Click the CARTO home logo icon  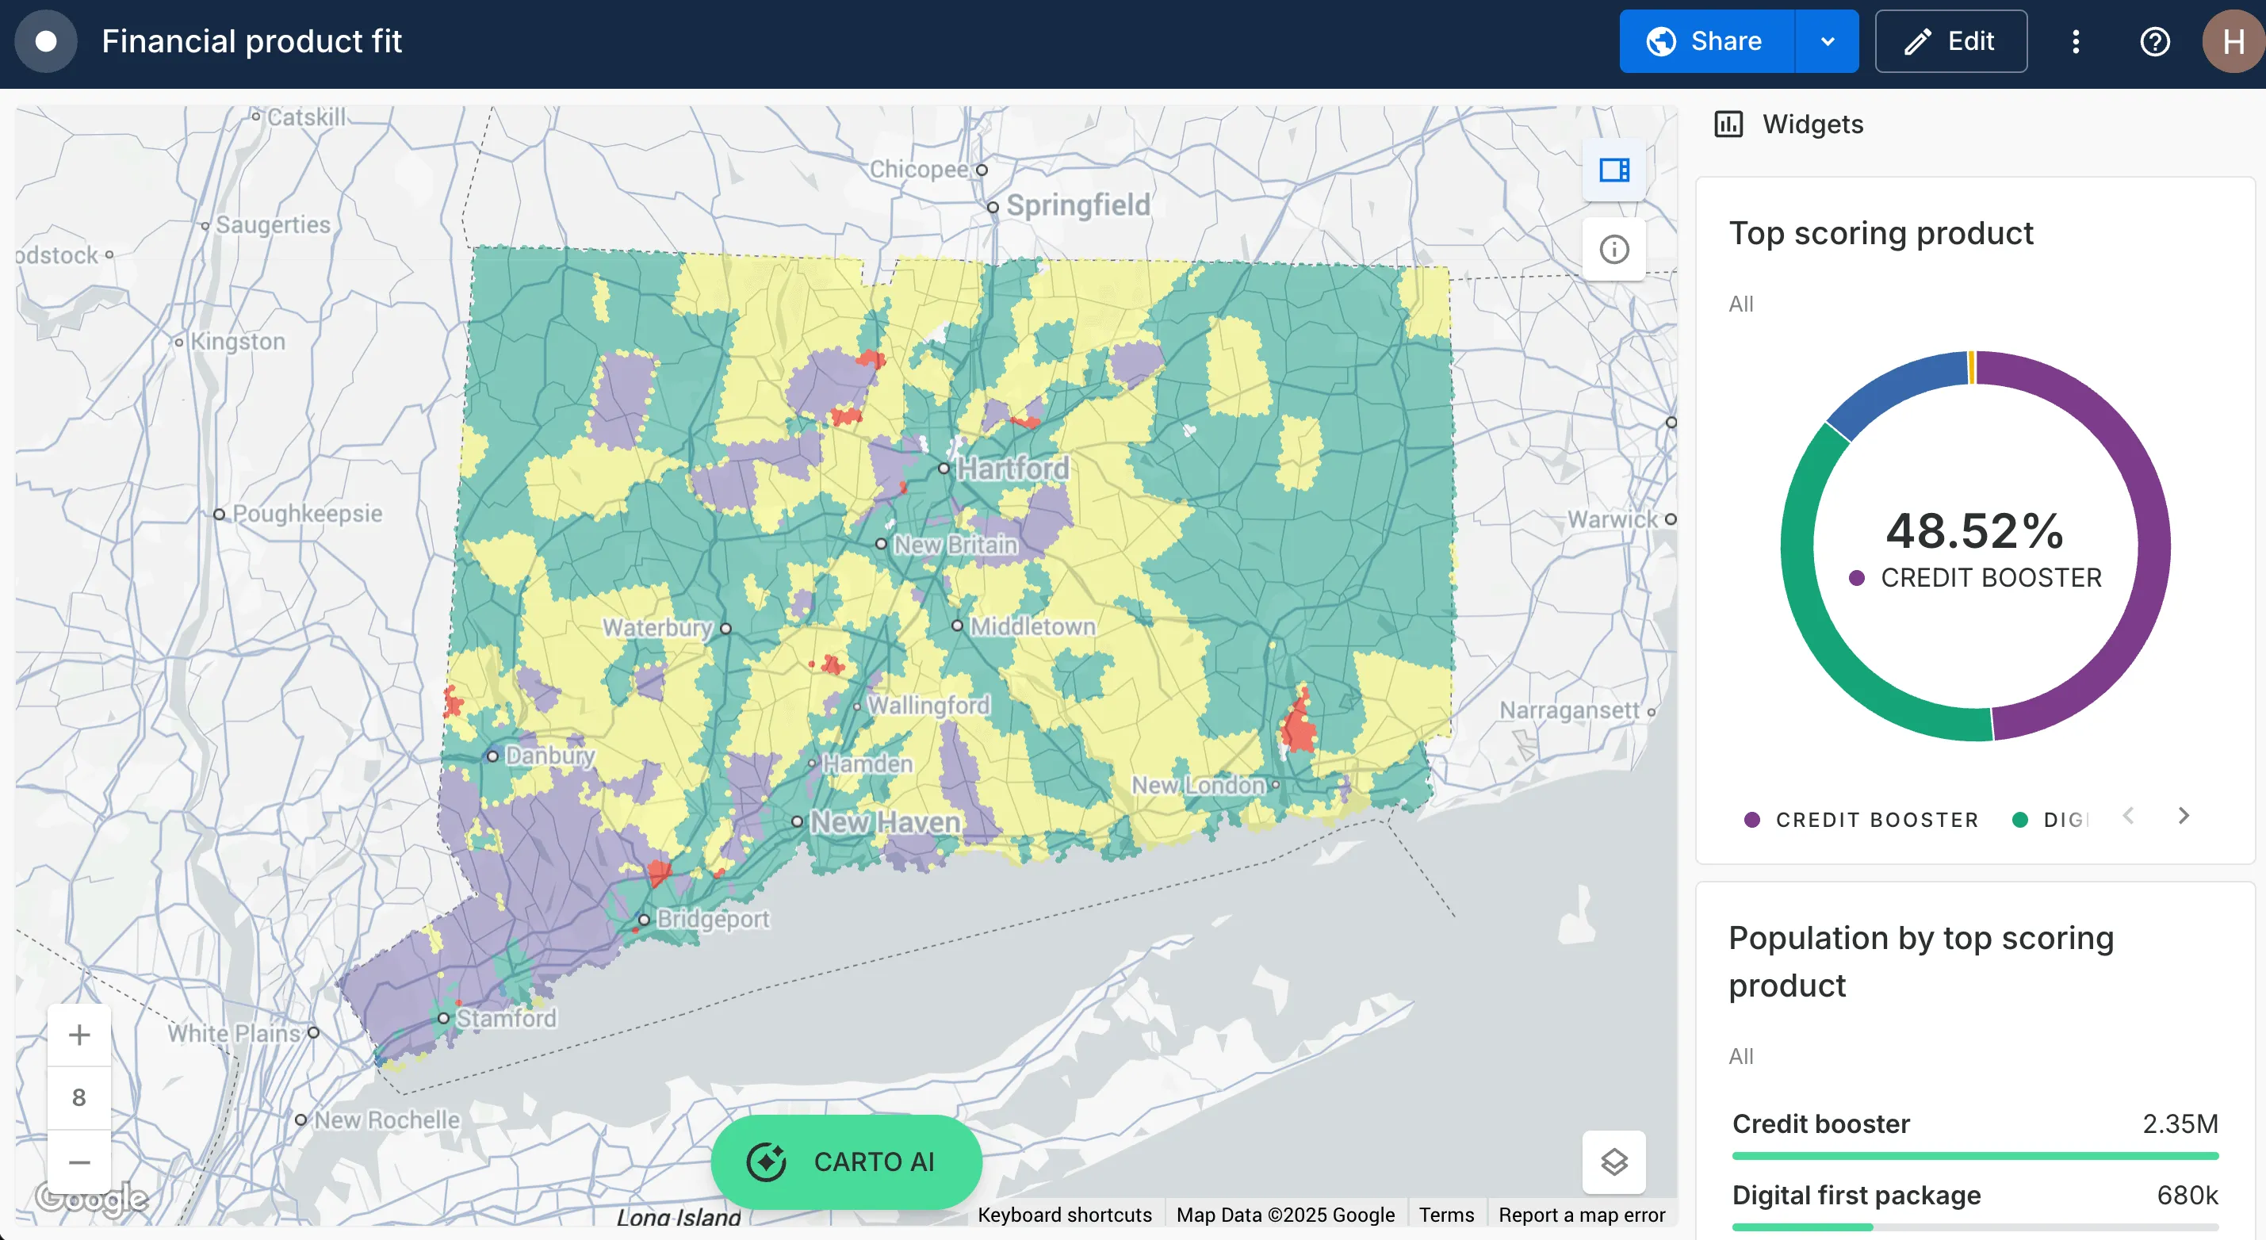[46, 41]
